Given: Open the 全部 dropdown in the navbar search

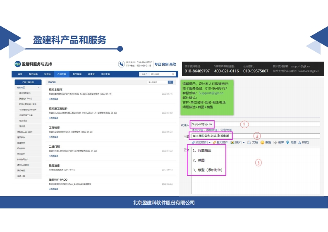Looking at the screenshot, I should (x=144, y=74).
